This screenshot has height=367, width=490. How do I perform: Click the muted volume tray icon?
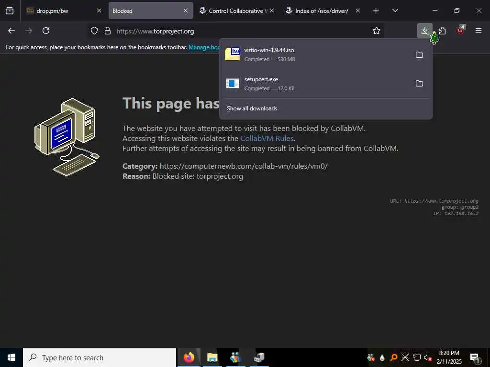click(428, 357)
